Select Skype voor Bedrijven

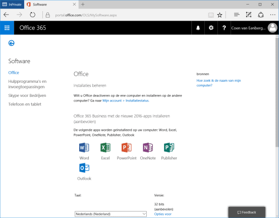coord(27,95)
